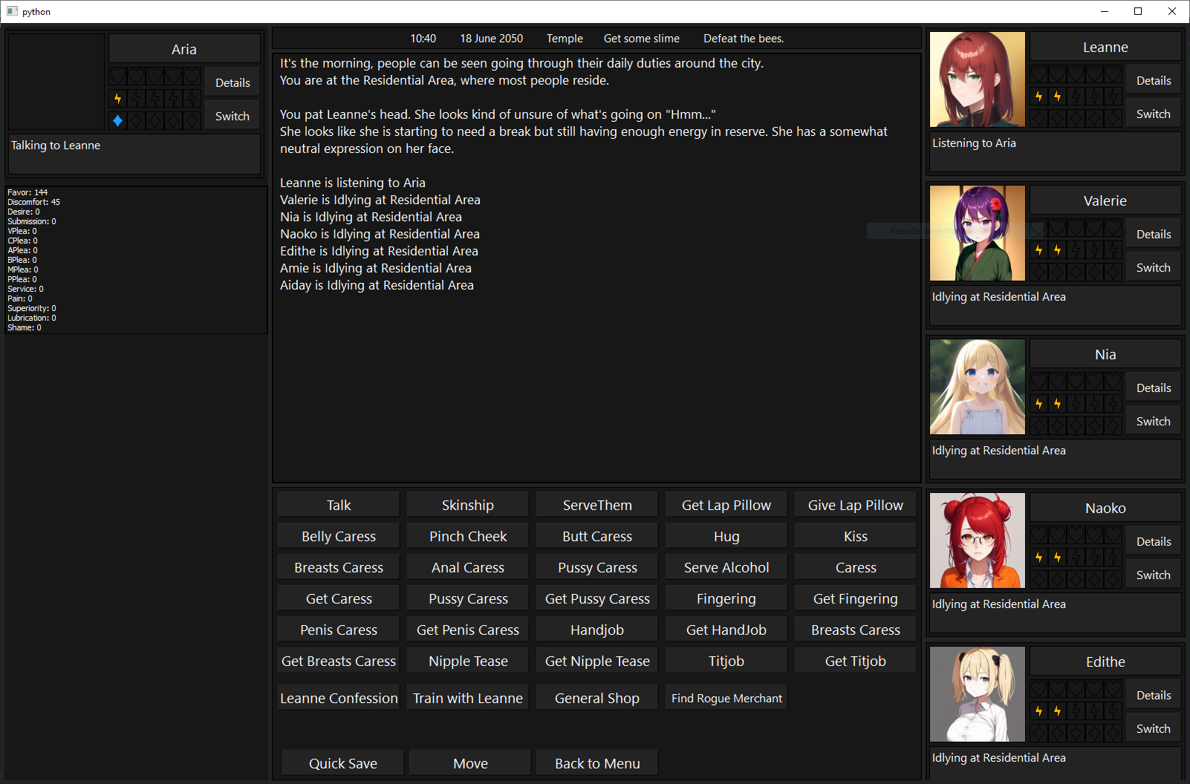Click Leanne's first yellow lightning bolt icon
The image size is (1190, 784).
[1038, 96]
